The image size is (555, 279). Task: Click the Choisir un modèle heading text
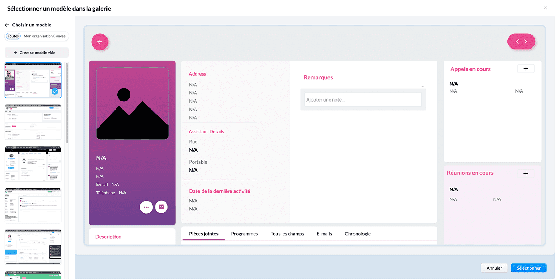pos(32,25)
